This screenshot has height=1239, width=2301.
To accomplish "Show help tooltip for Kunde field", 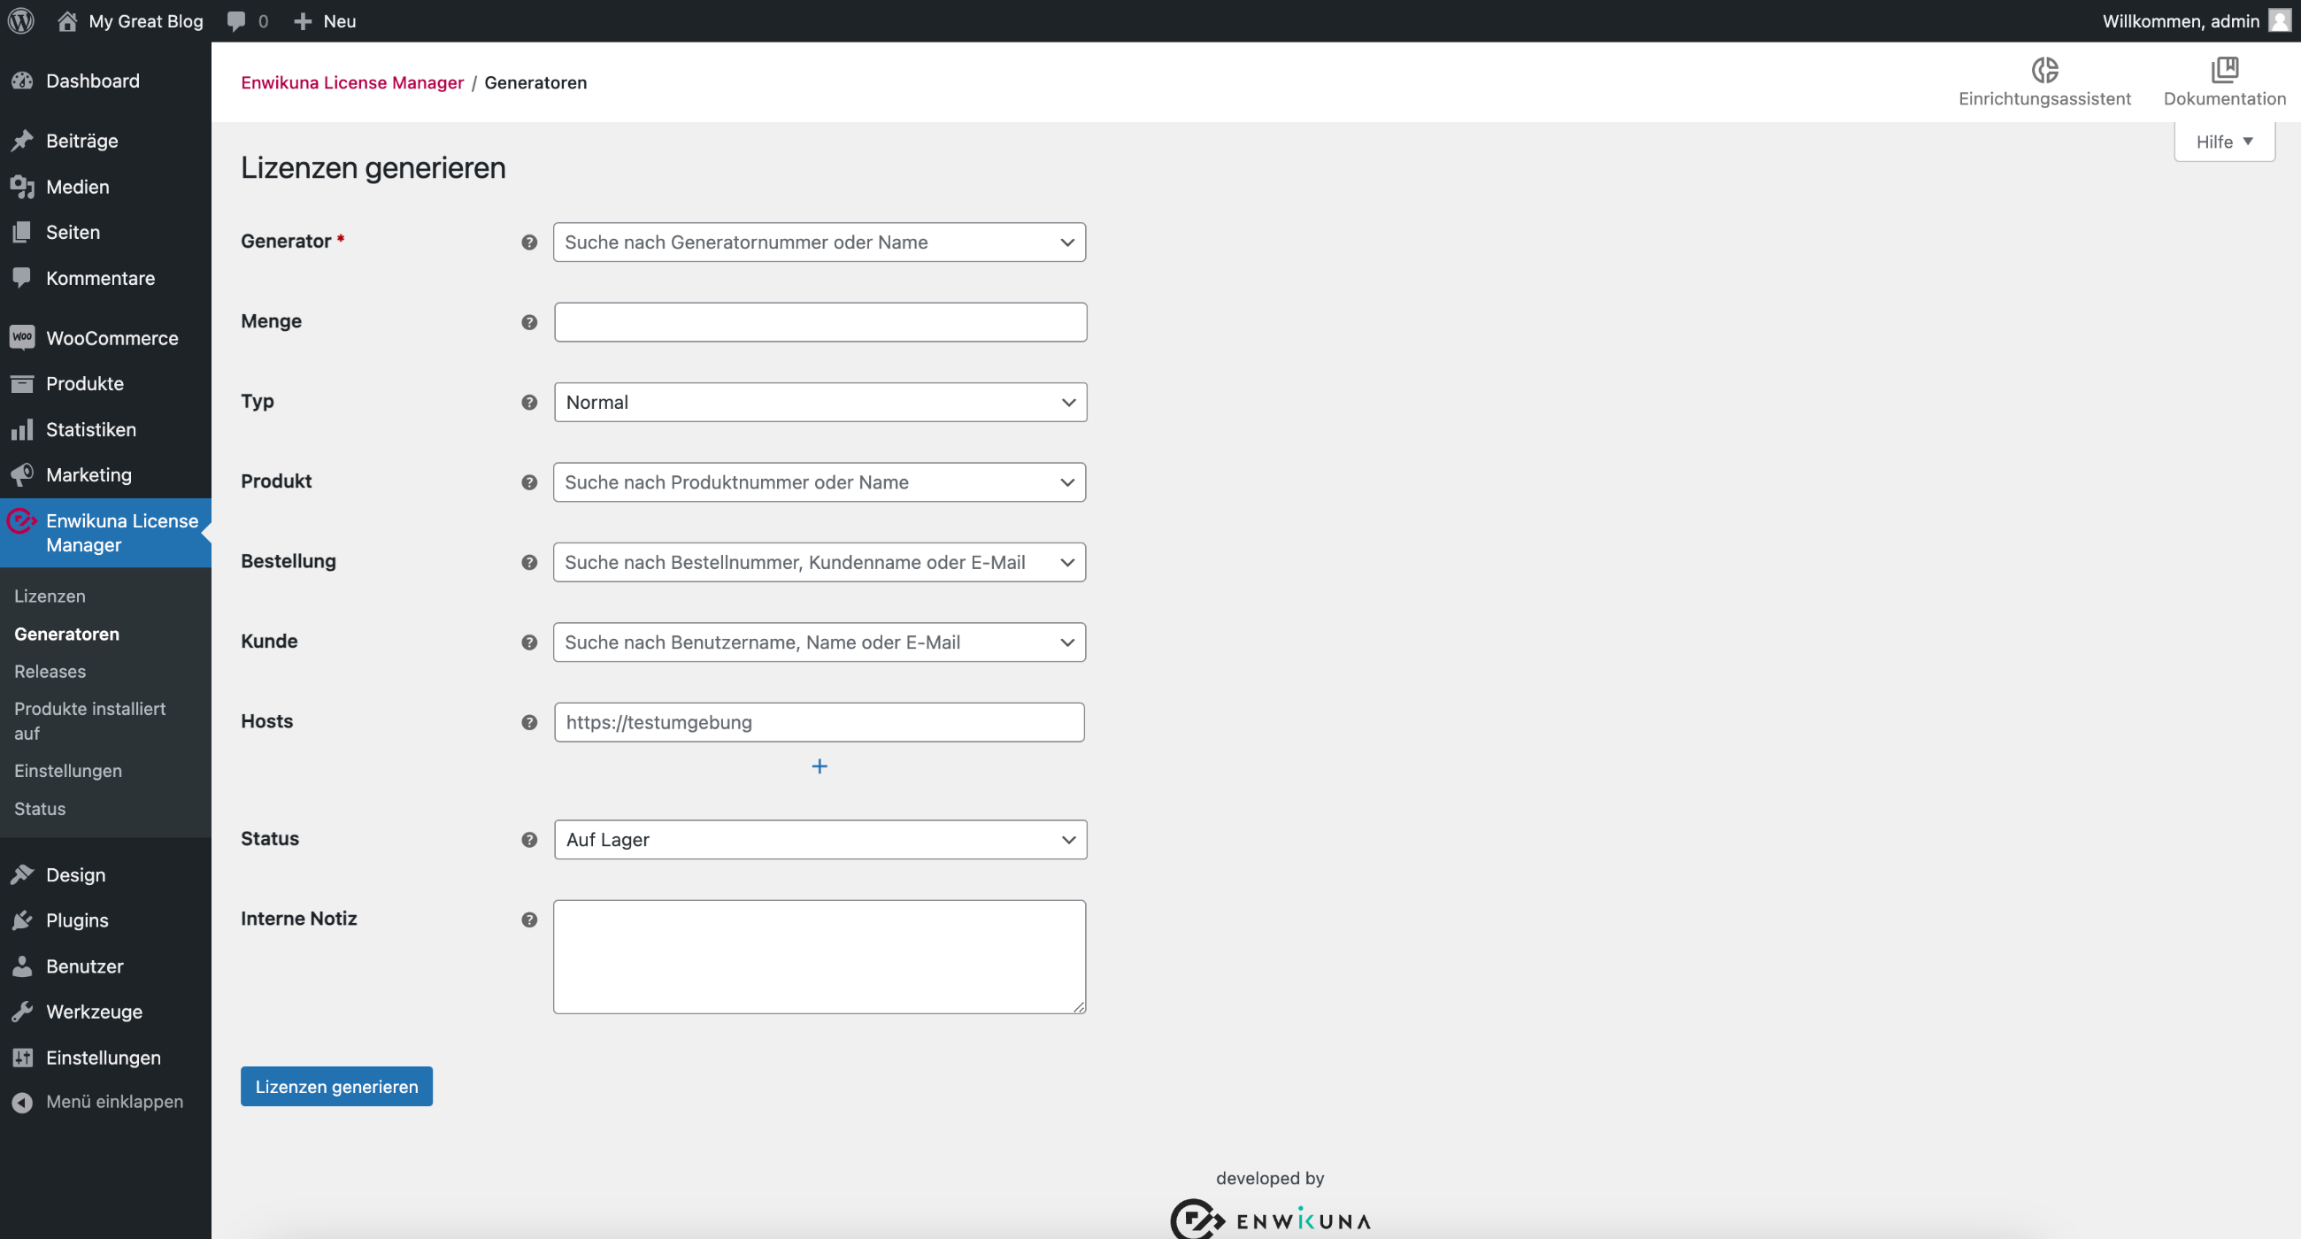I will (x=530, y=643).
